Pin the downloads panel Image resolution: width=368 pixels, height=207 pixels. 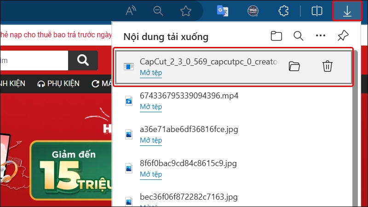(x=343, y=36)
